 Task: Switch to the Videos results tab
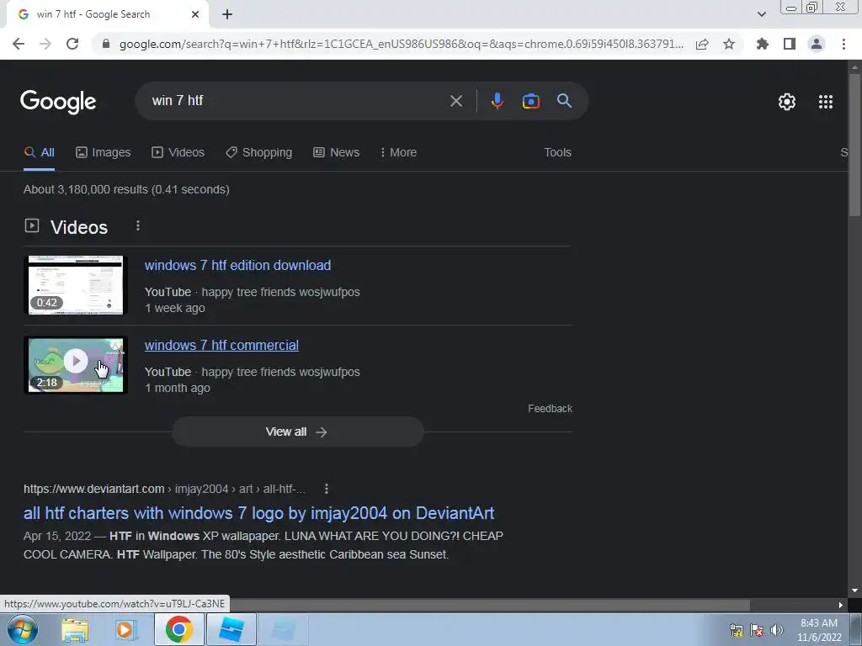(178, 153)
